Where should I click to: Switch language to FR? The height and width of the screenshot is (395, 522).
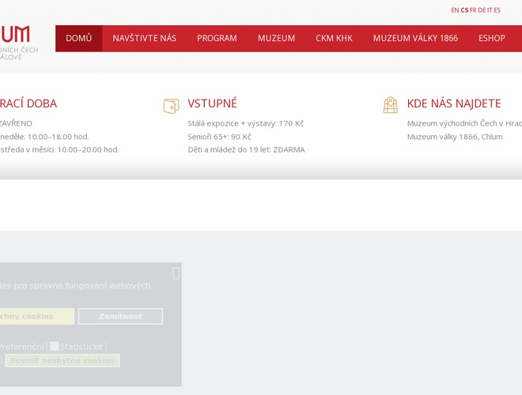point(473,10)
